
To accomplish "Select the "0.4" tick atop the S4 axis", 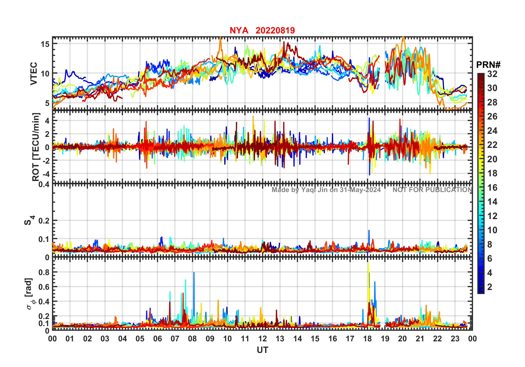I will [44, 184].
